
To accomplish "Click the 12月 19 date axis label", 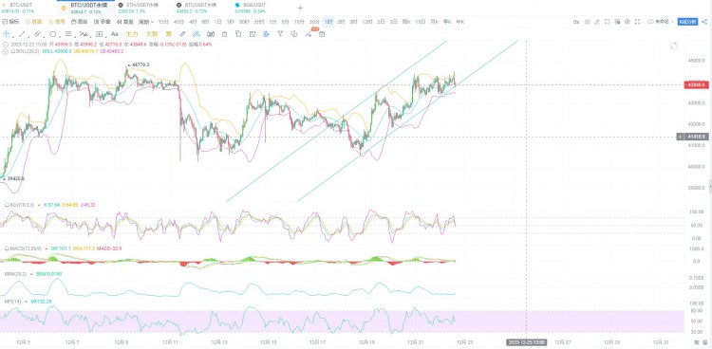I will click(x=365, y=342).
